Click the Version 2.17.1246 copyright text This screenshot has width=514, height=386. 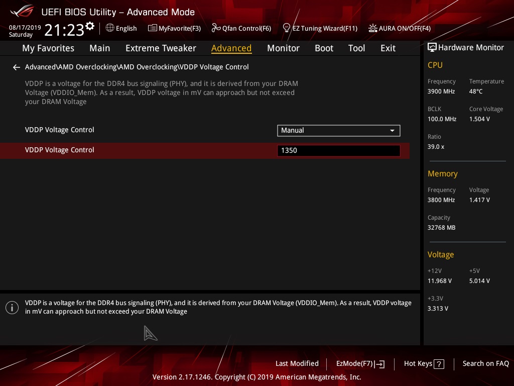click(x=256, y=377)
